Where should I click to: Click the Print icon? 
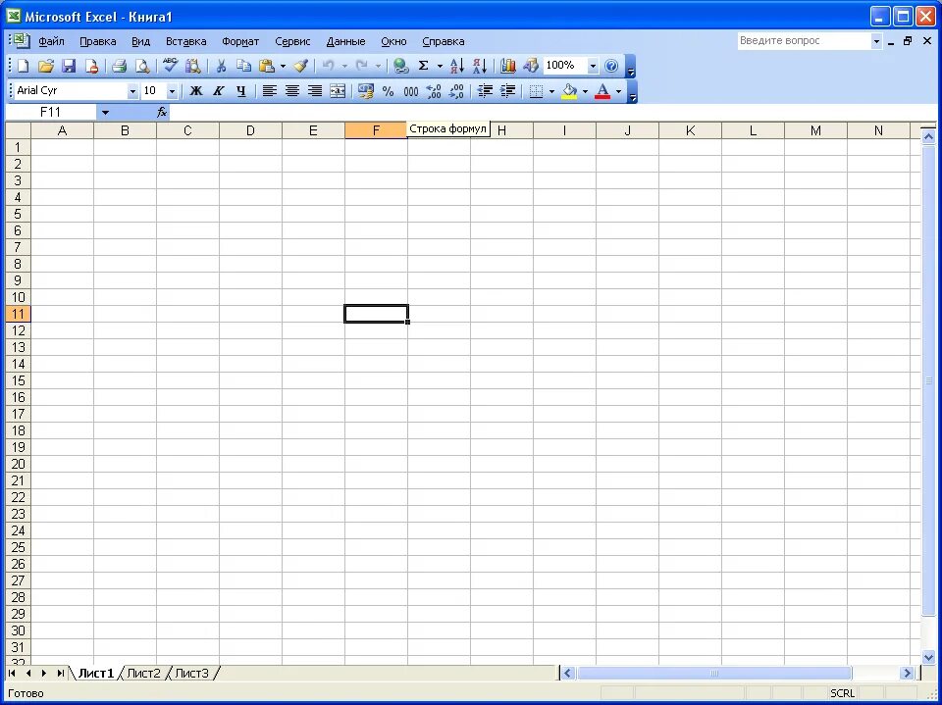[x=119, y=66]
